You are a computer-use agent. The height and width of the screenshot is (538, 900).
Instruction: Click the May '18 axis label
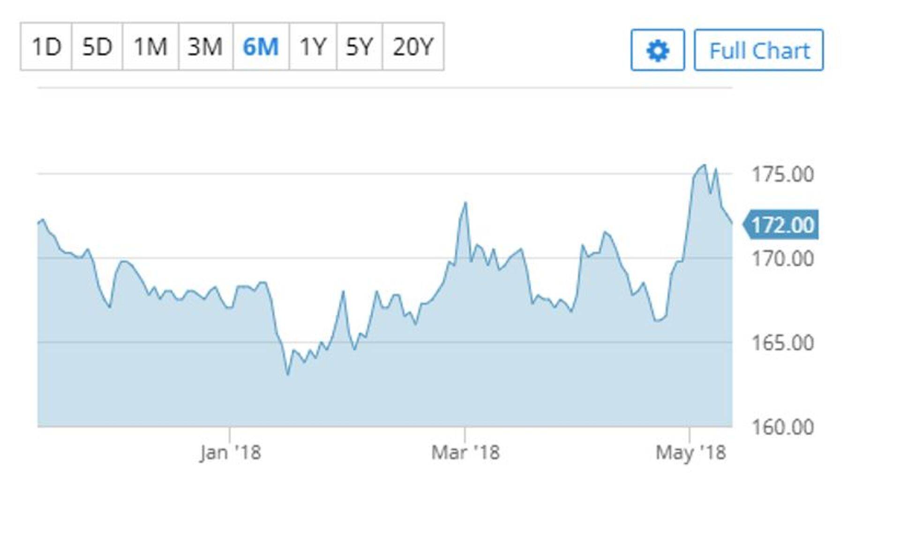pyautogui.click(x=690, y=453)
